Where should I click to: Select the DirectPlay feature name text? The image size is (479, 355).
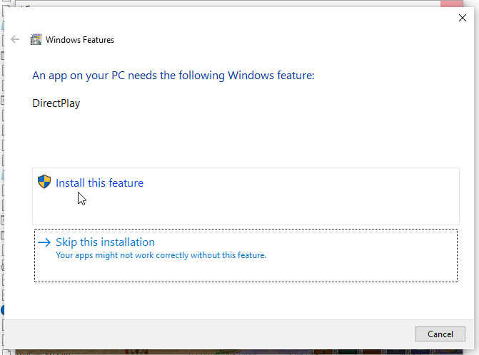point(56,103)
